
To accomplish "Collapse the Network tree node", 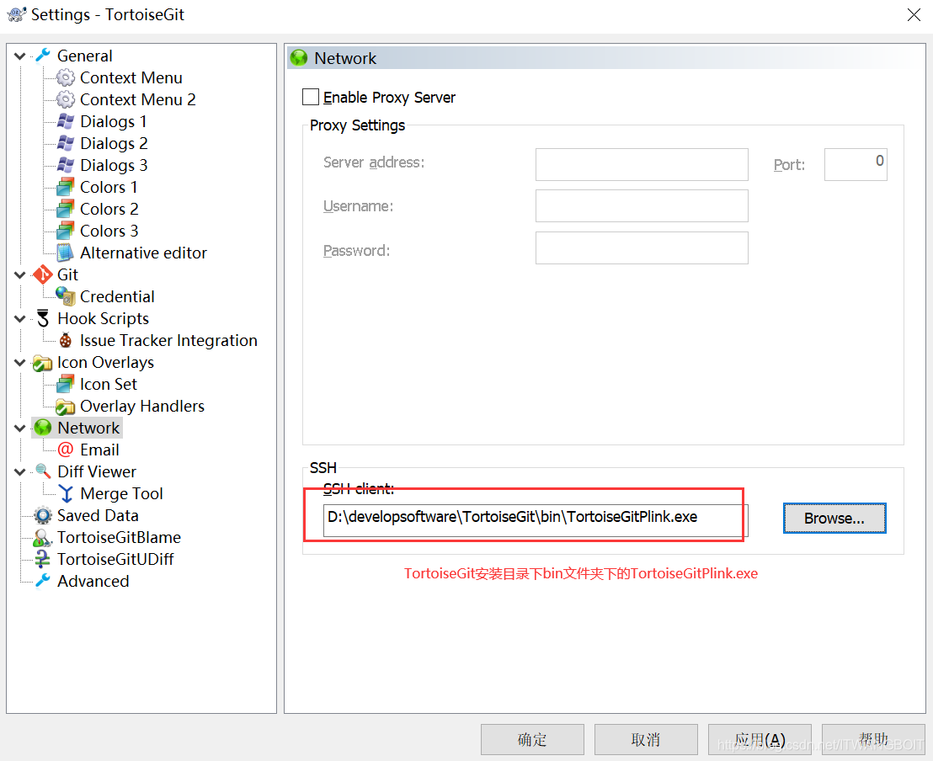I will pos(19,428).
